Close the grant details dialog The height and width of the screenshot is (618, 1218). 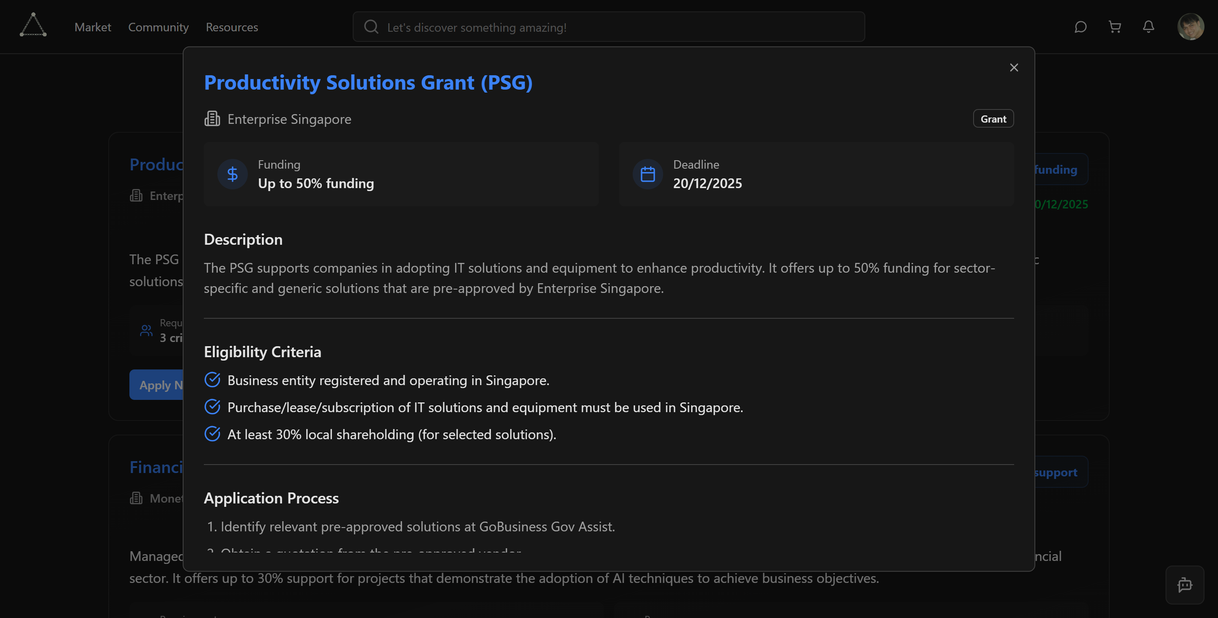click(1014, 68)
